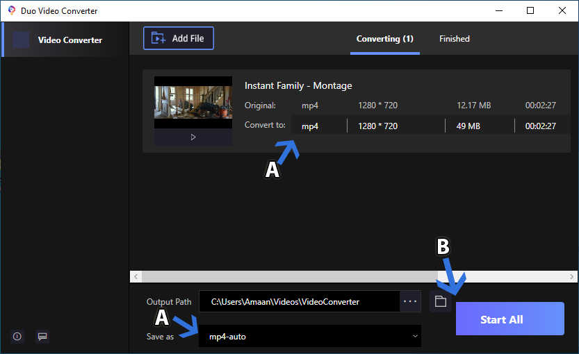Edit the Convert to 1280 * 720 resolution
The image size is (579, 354).
[x=377, y=126]
